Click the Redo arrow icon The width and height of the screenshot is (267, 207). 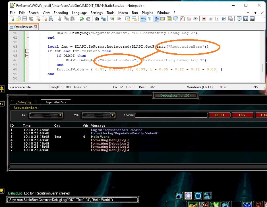pyautogui.click(x=88, y=19)
